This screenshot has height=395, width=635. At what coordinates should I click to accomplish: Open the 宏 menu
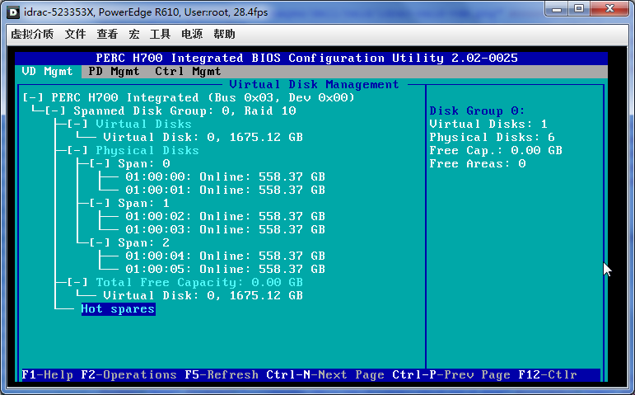(133, 34)
